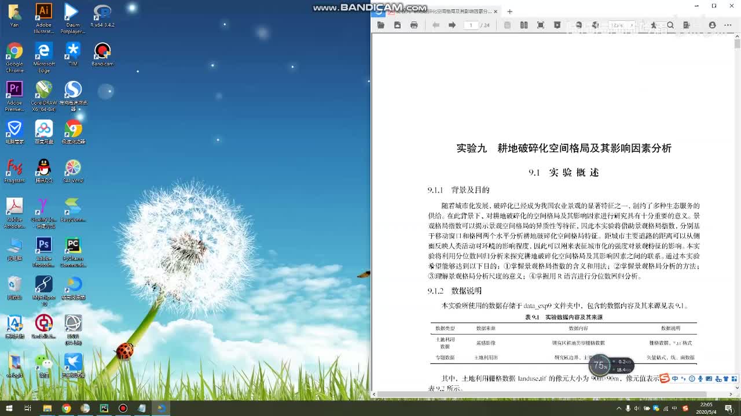Screen dimensions: 741x416
Task: Open SAI Ver.2 desktop shortcut
Action: tap(73, 171)
